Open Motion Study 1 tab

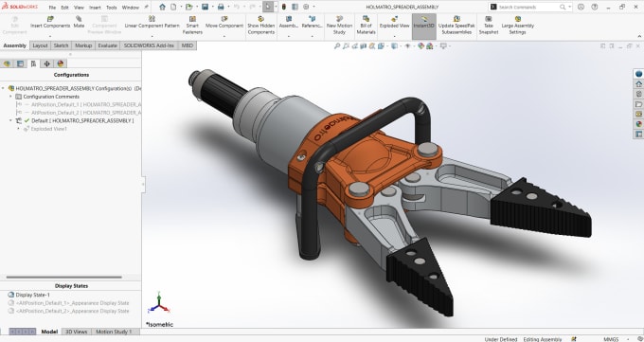pyautogui.click(x=114, y=332)
